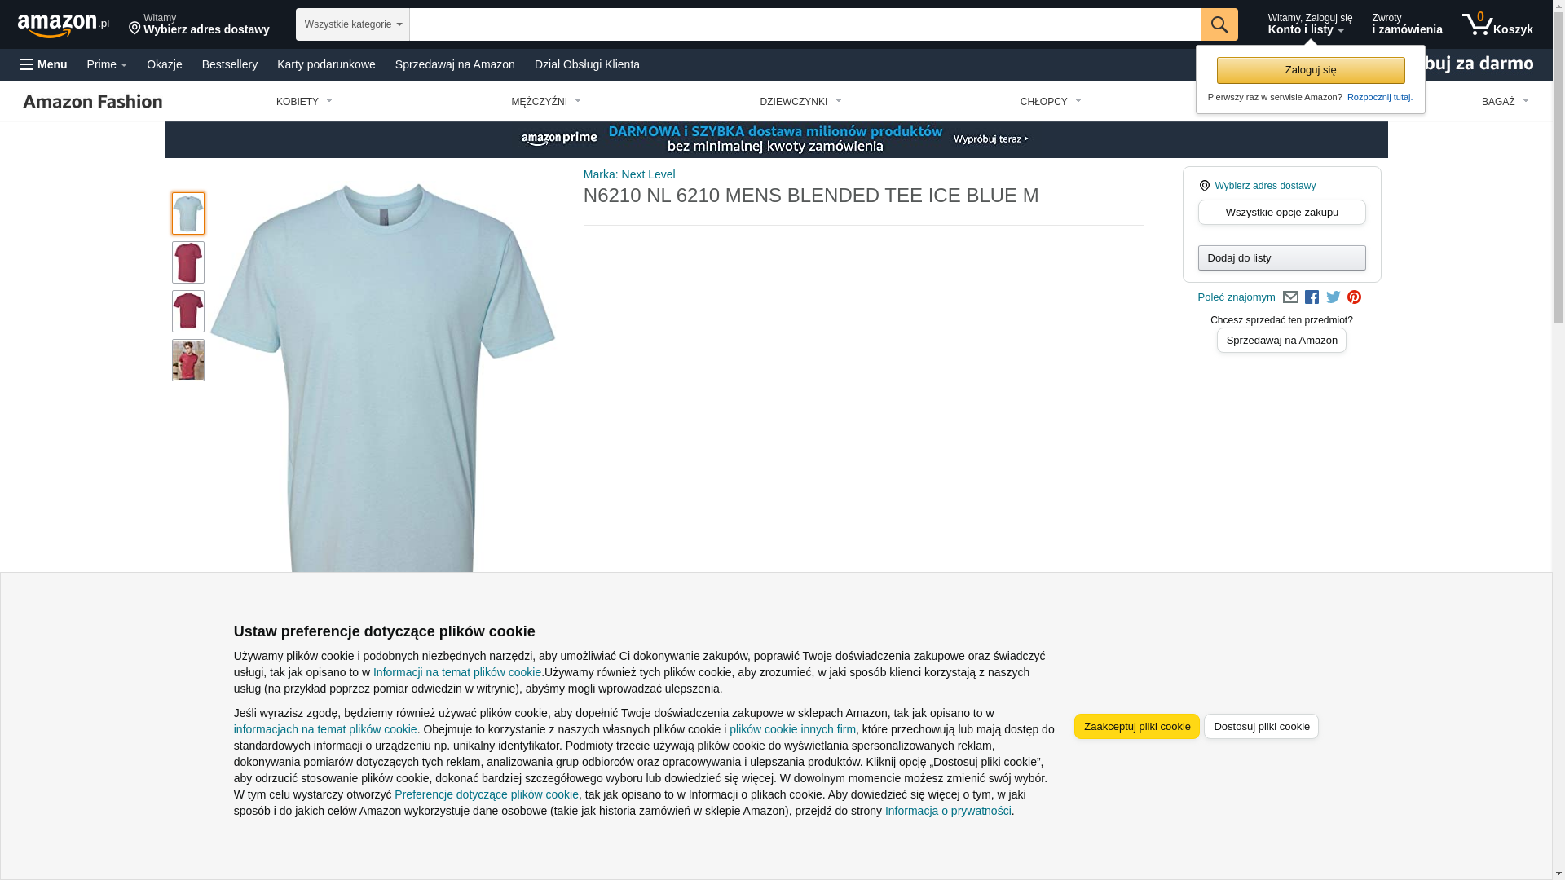Open the Wszystkie kategorie search dropdown

[x=353, y=24]
